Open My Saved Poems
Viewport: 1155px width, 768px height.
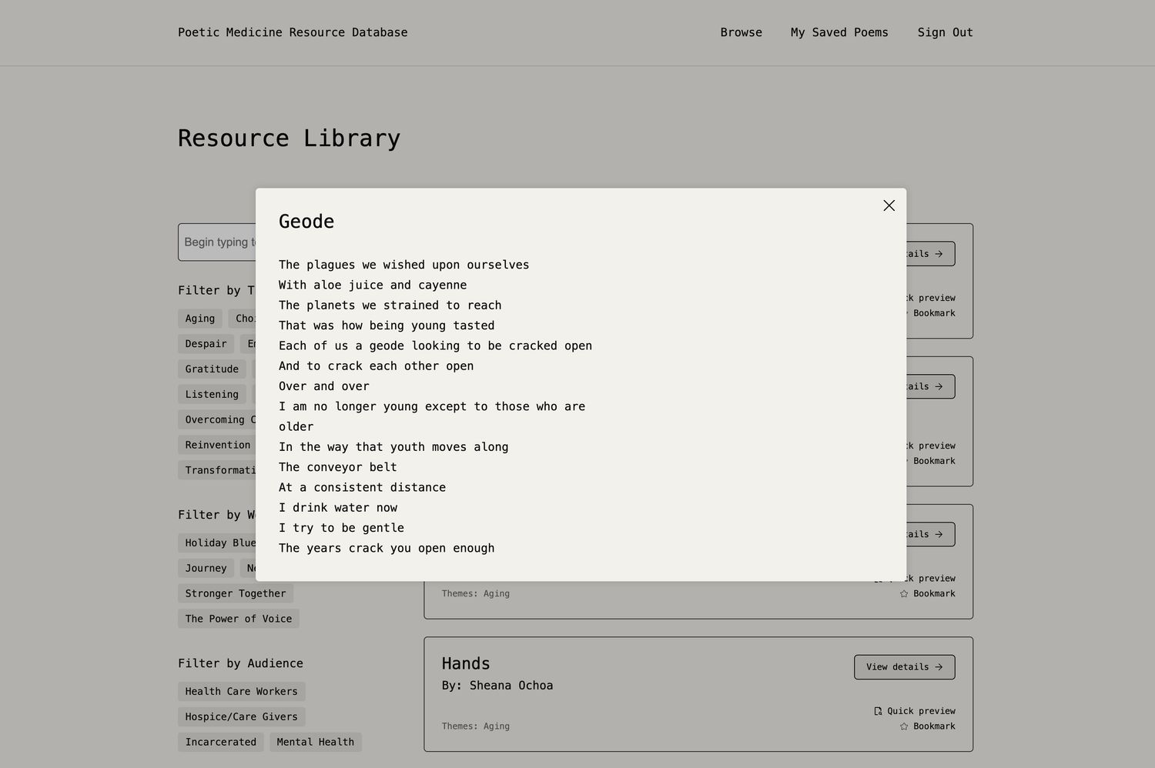pyautogui.click(x=839, y=32)
